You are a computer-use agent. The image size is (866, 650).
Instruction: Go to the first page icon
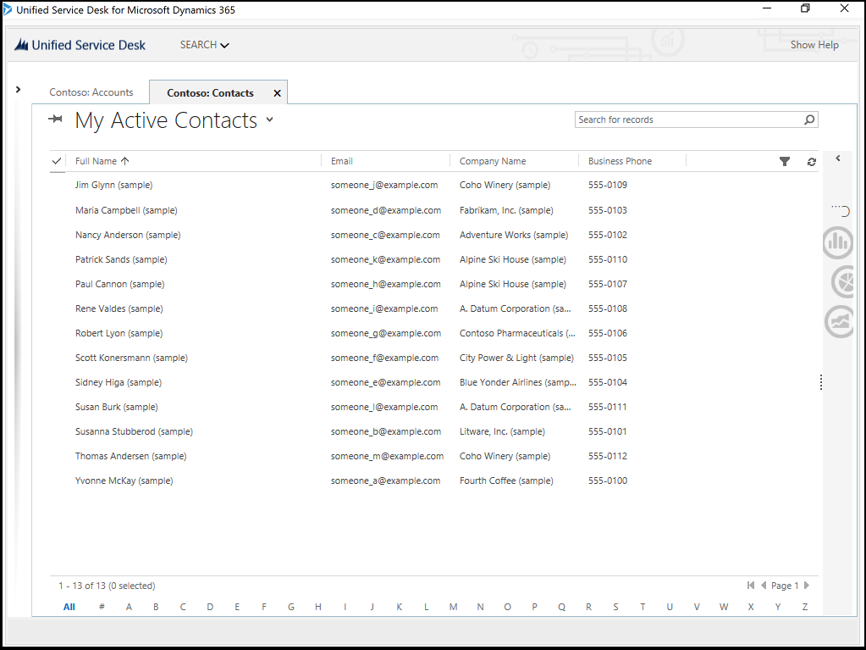(751, 586)
